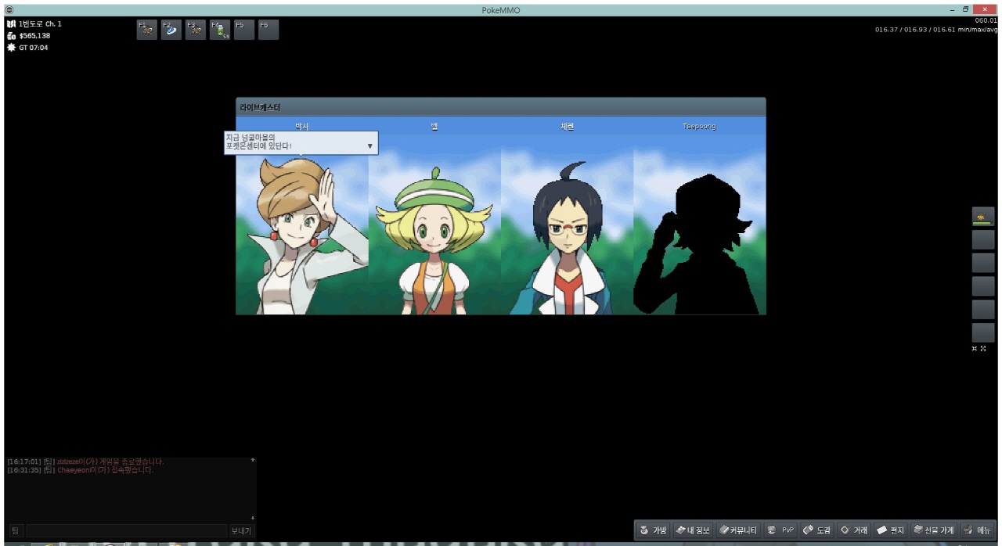Image resolution: width=1002 pixels, height=546 pixels.
Task: Collapse the party panel with shrink icon
Action: point(975,349)
